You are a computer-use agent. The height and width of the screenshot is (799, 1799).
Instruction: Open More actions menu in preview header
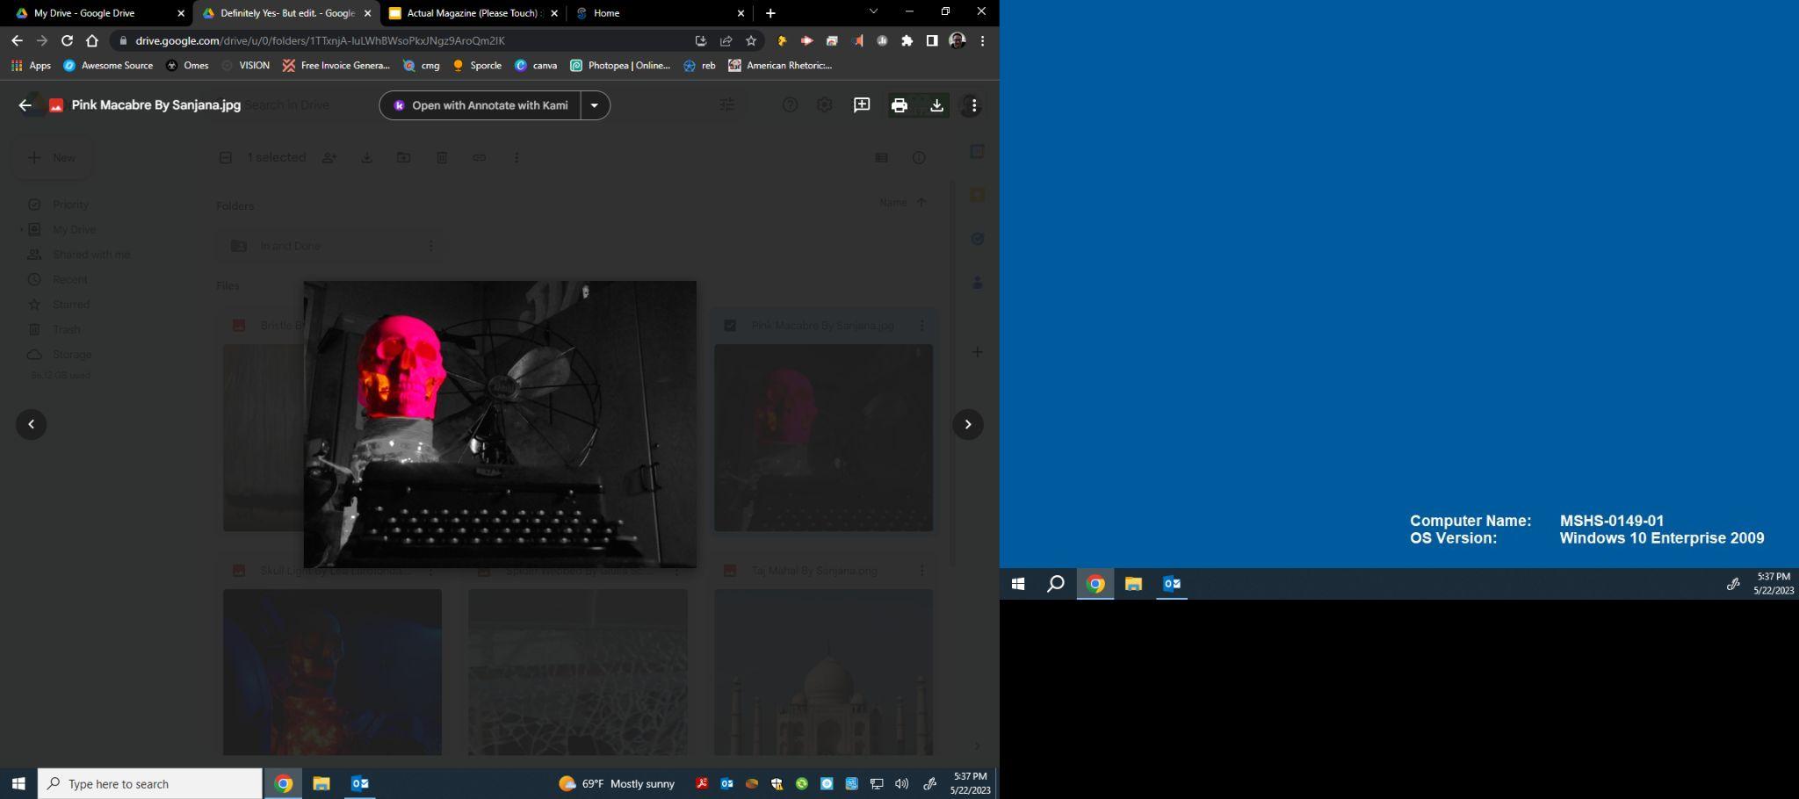tap(973, 105)
